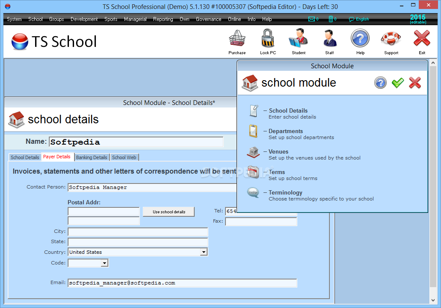Click the Departments clipboard icon
441x308 pixels.
(x=253, y=131)
